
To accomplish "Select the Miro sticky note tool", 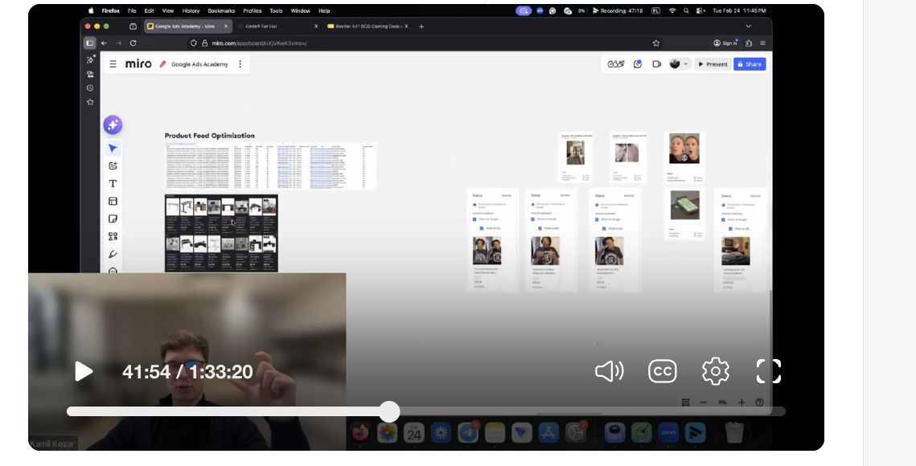I will tap(113, 219).
